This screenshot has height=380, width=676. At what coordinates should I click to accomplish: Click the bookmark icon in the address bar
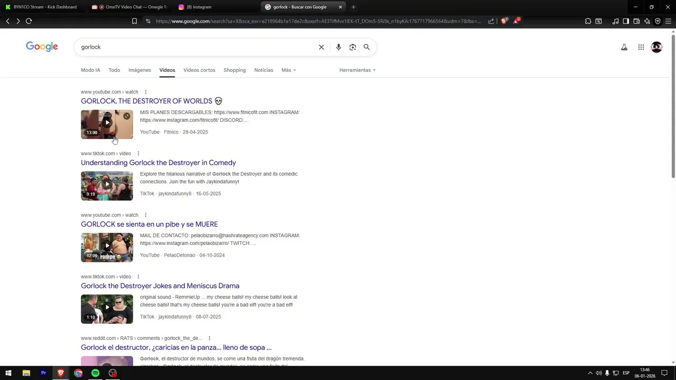pos(134,21)
